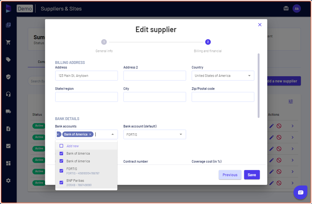The height and width of the screenshot is (204, 312).
Task: Click the table filter tune icon
Action: (x=291, y=102)
